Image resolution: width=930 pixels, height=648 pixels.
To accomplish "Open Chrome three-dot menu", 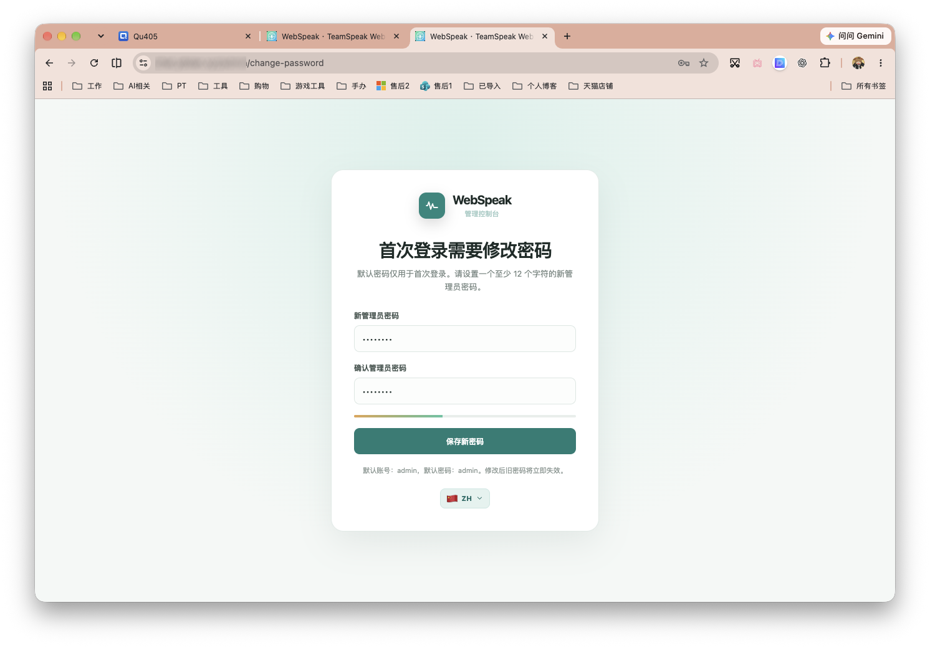I will click(x=881, y=63).
